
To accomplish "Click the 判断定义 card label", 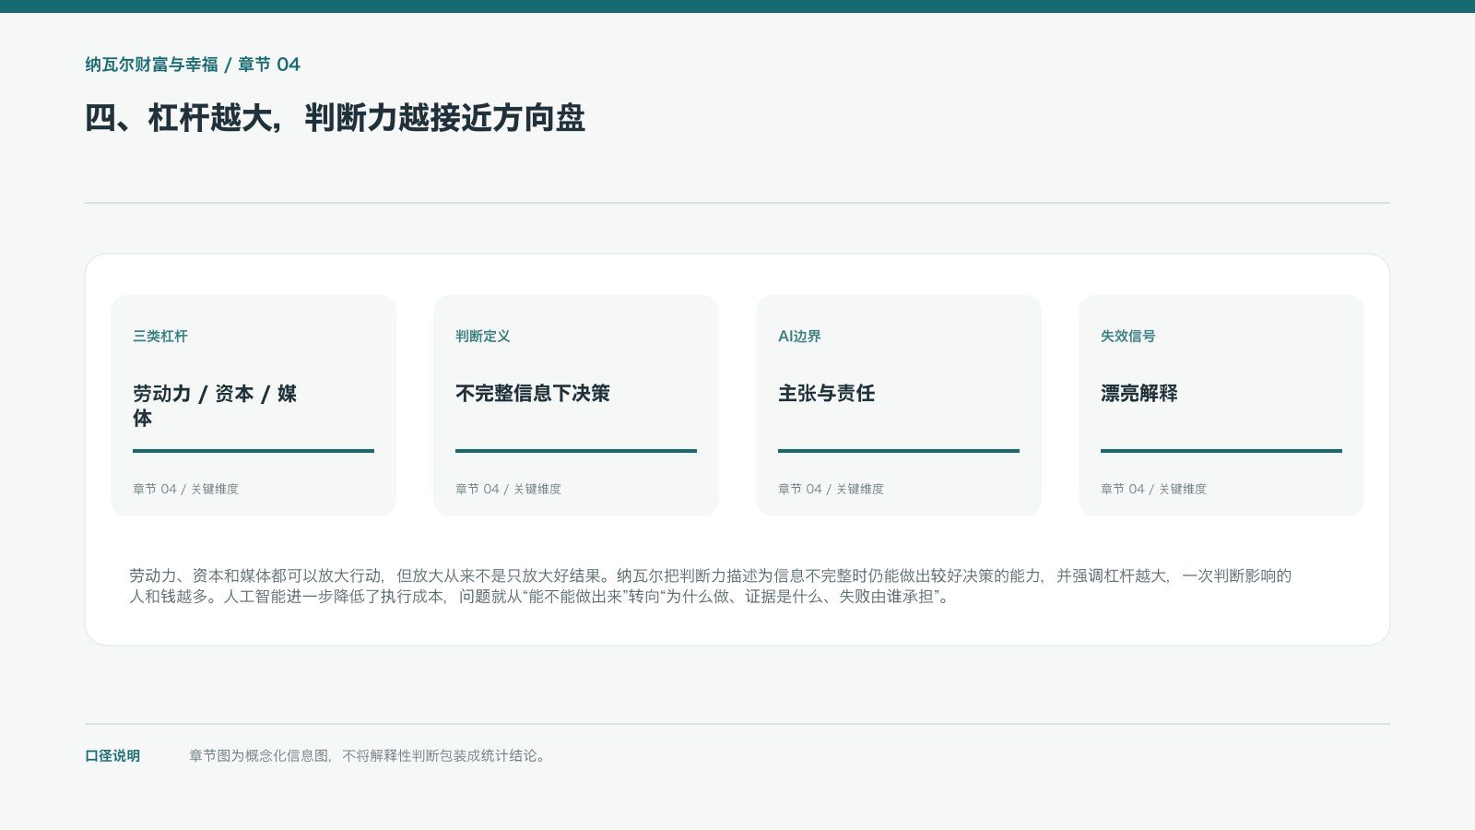I will (483, 337).
